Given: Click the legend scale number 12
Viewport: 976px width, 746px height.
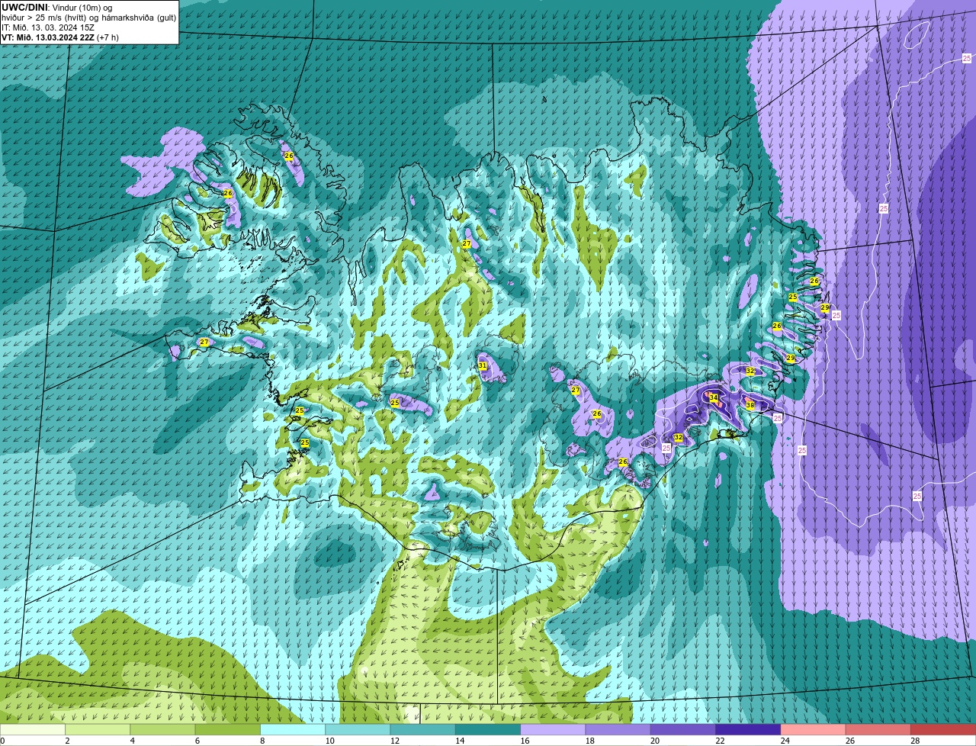Looking at the screenshot, I should (393, 741).
